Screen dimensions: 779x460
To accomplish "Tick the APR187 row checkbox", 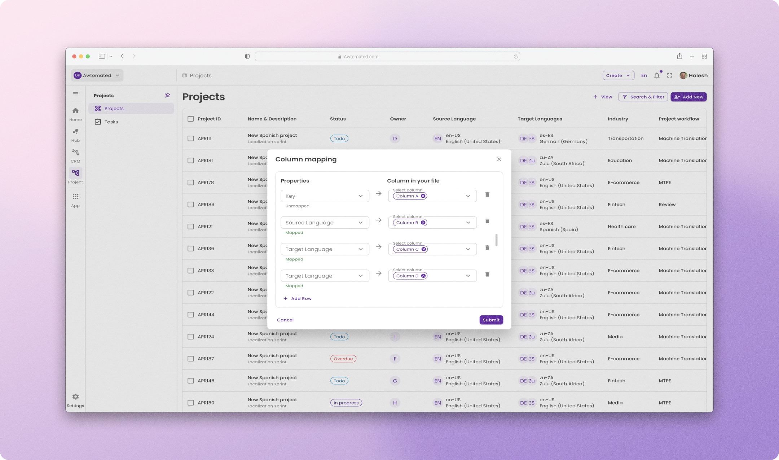I will point(190,359).
